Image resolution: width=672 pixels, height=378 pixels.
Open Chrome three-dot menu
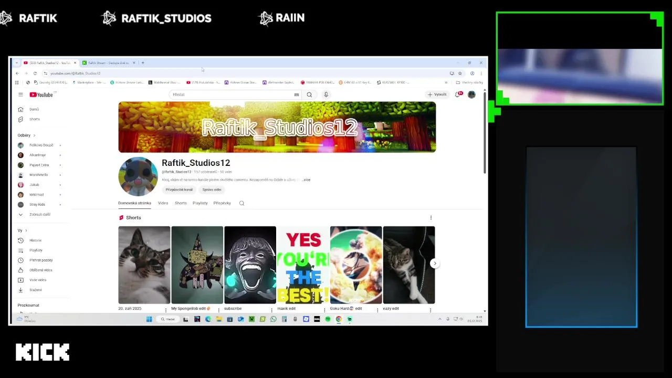[481, 73]
